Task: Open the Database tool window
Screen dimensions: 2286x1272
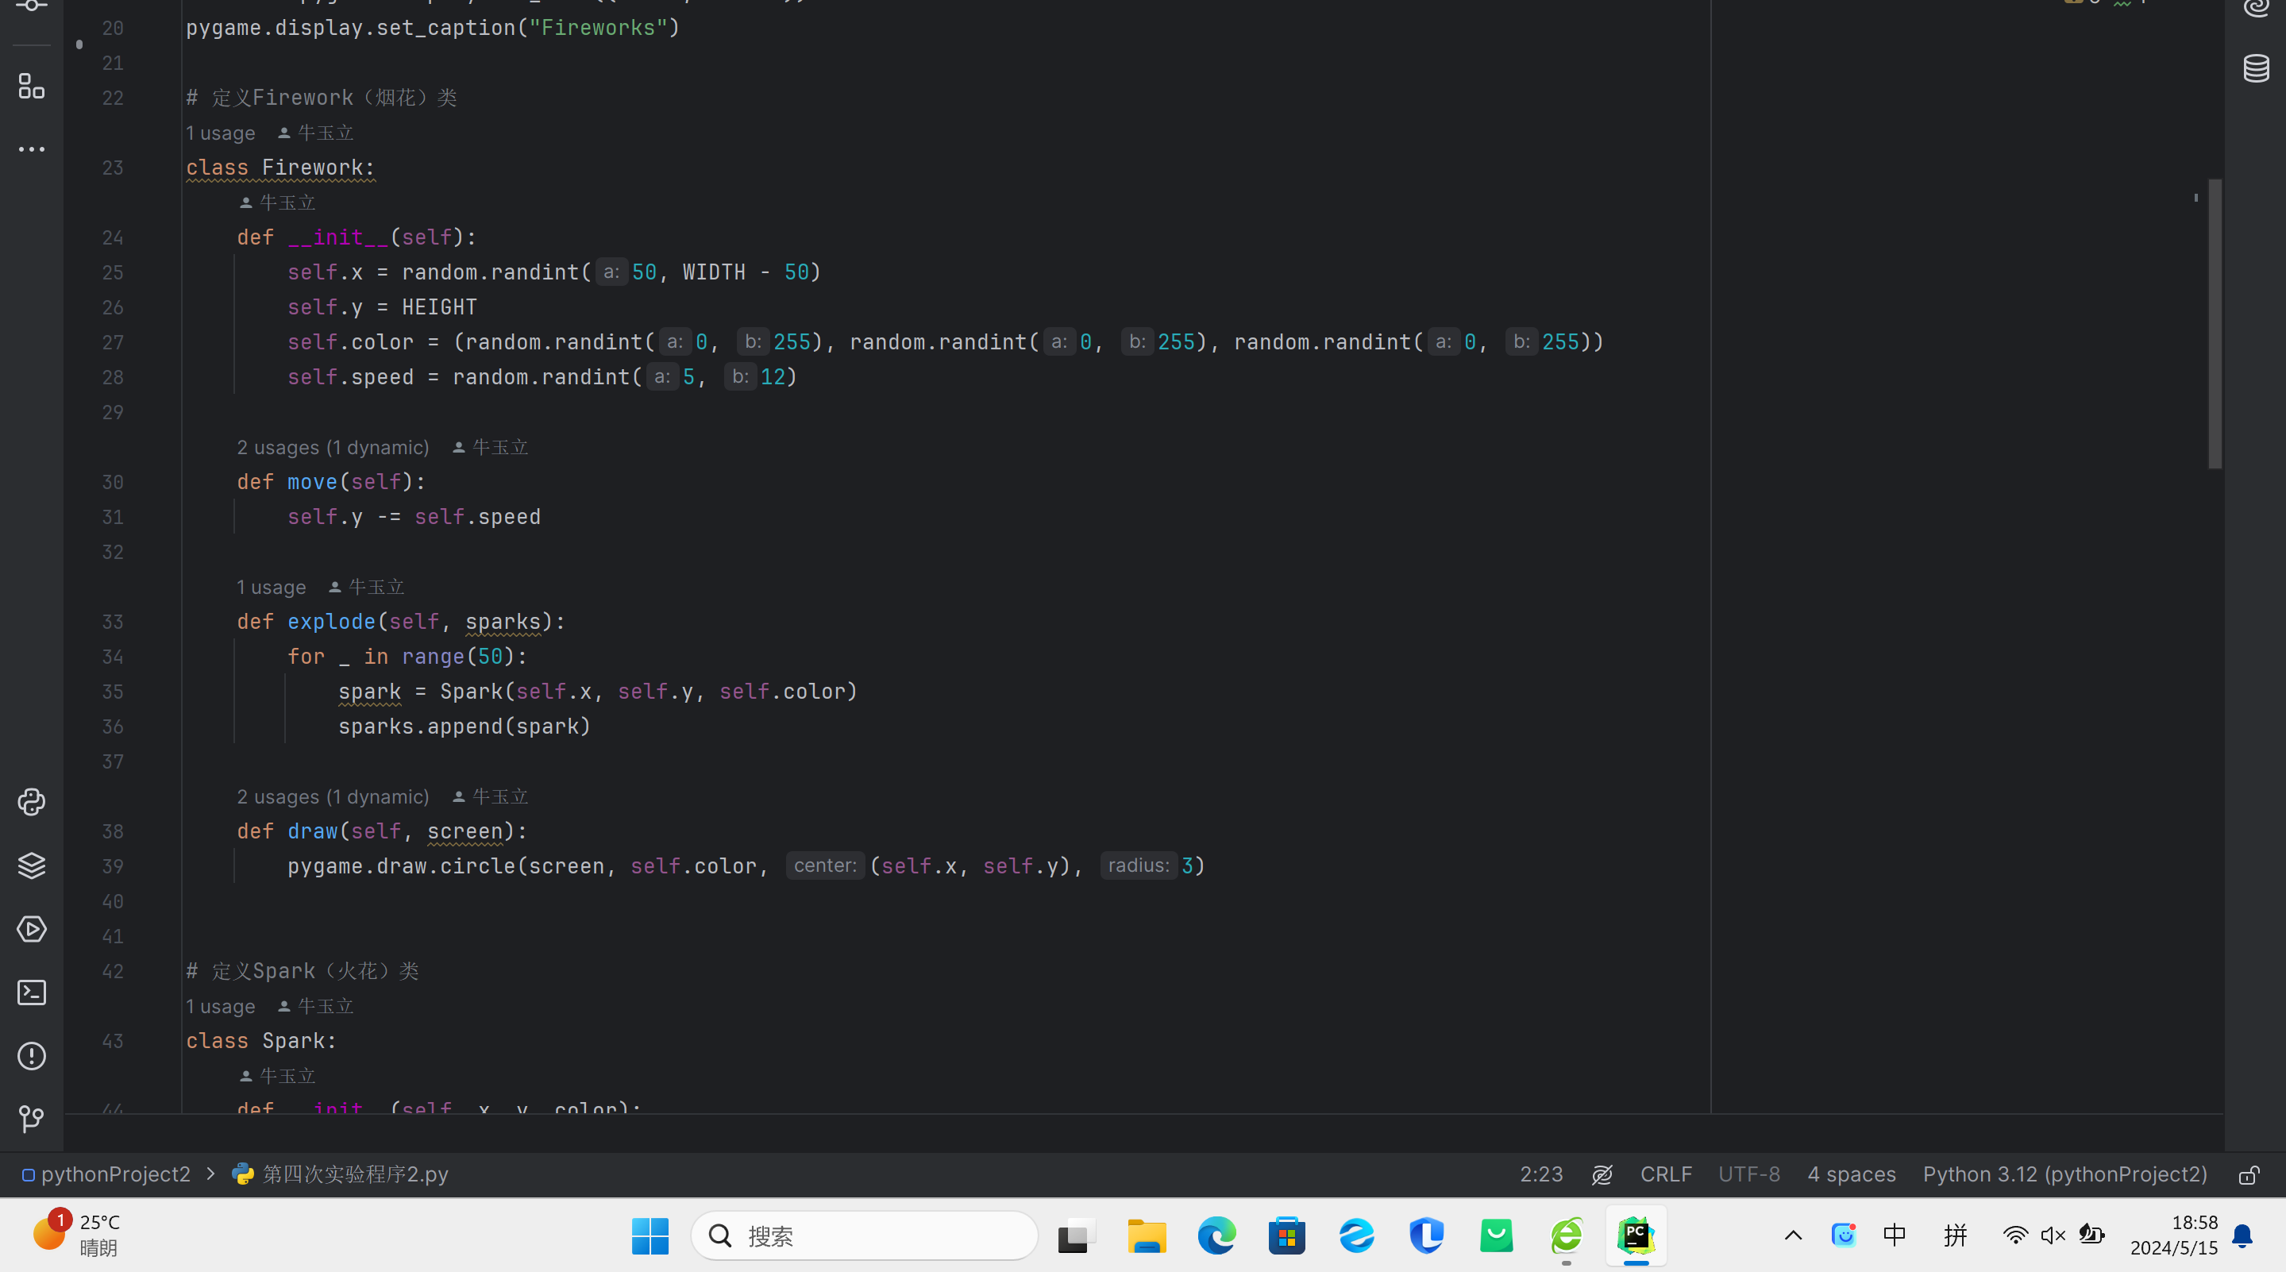Action: [x=2256, y=67]
